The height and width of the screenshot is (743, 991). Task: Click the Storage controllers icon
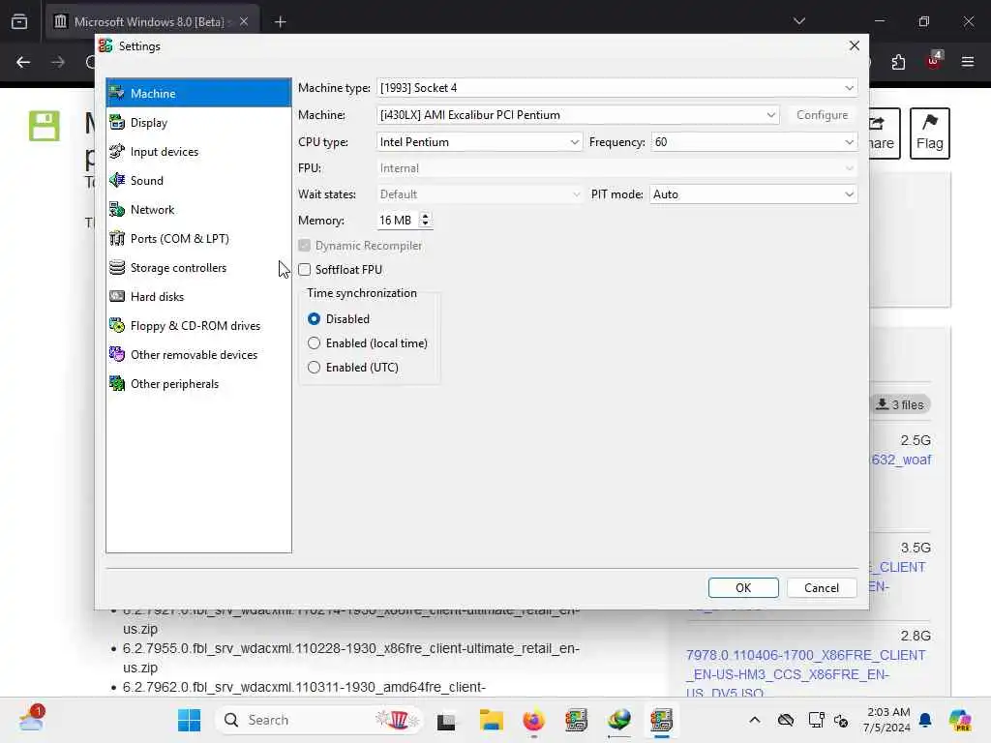coord(117,268)
